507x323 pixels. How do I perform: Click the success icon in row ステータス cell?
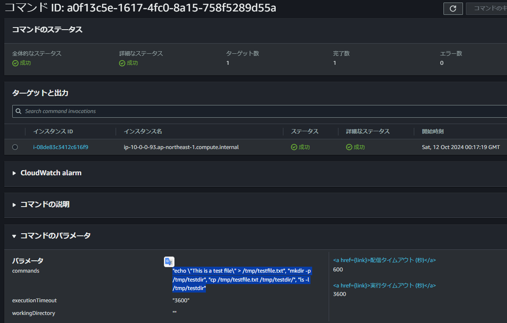pyautogui.click(x=294, y=147)
